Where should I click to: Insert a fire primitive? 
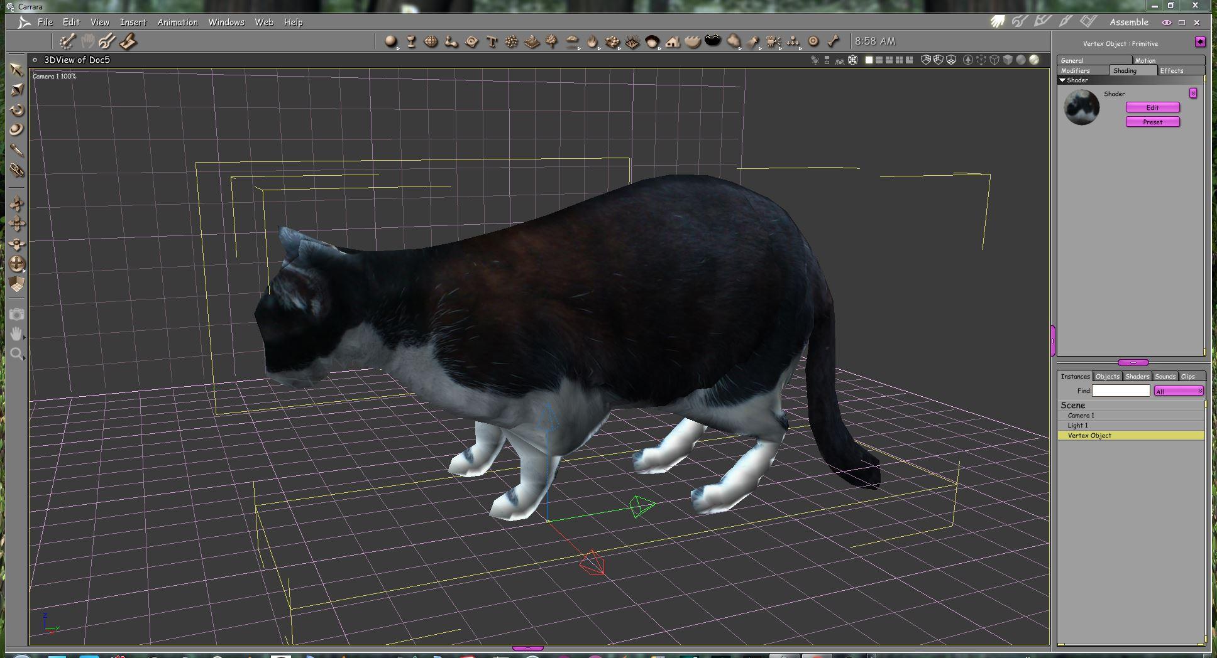(x=592, y=41)
